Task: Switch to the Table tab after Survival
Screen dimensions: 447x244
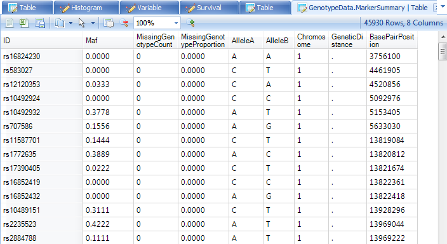Action: [265, 8]
